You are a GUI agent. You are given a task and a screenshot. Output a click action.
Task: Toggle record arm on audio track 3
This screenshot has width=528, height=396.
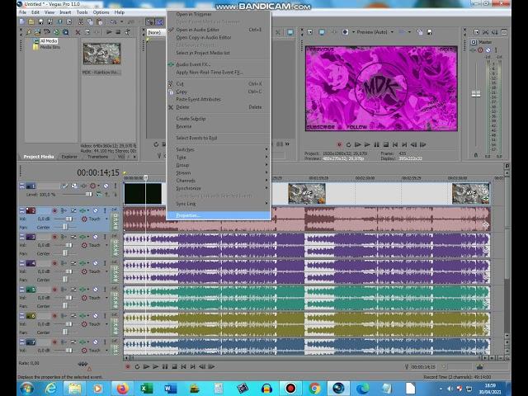(x=53, y=237)
